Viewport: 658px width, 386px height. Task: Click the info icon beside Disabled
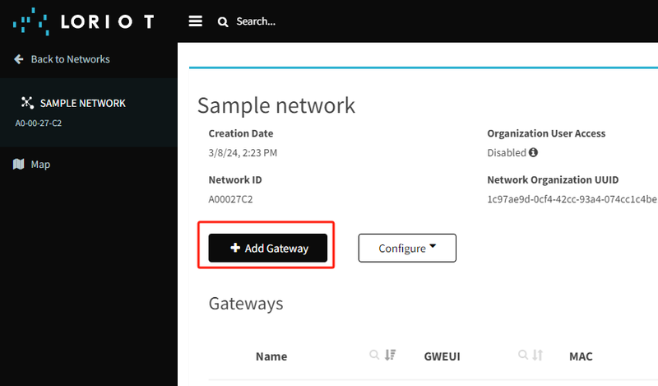point(533,152)
